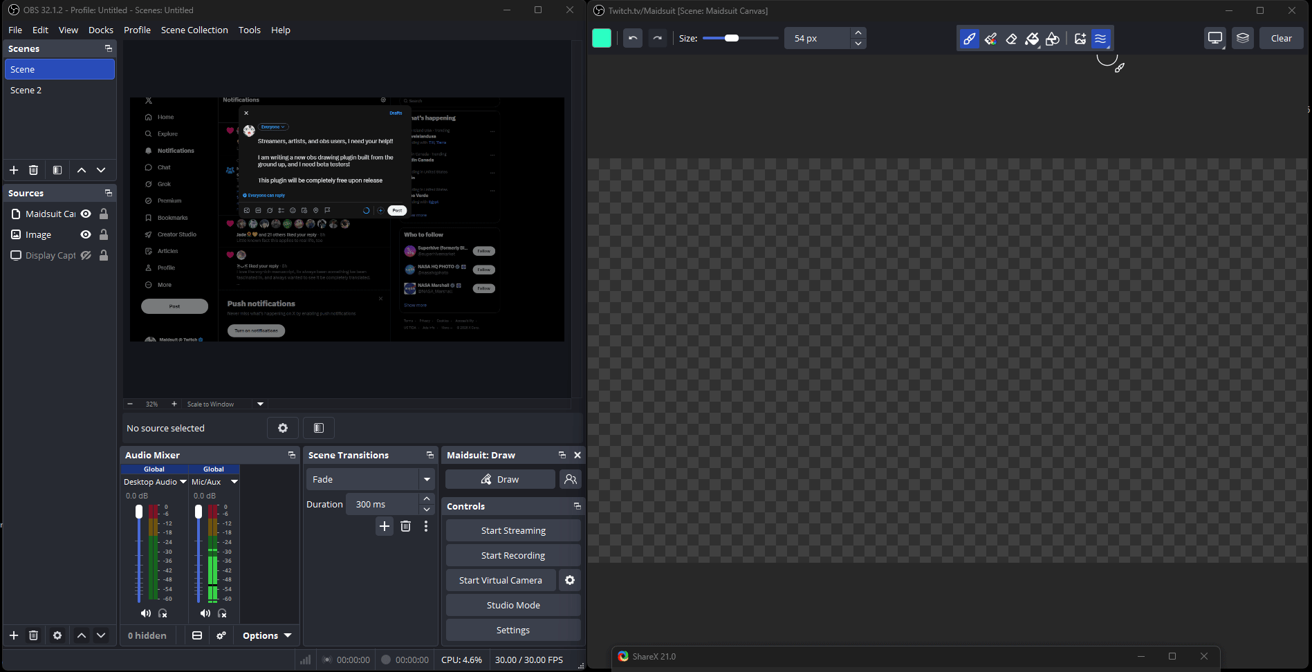Viewport: 1312px width, 672px height.
Task: Select the paint bucket fill tool
Action: click(1032, 39)
